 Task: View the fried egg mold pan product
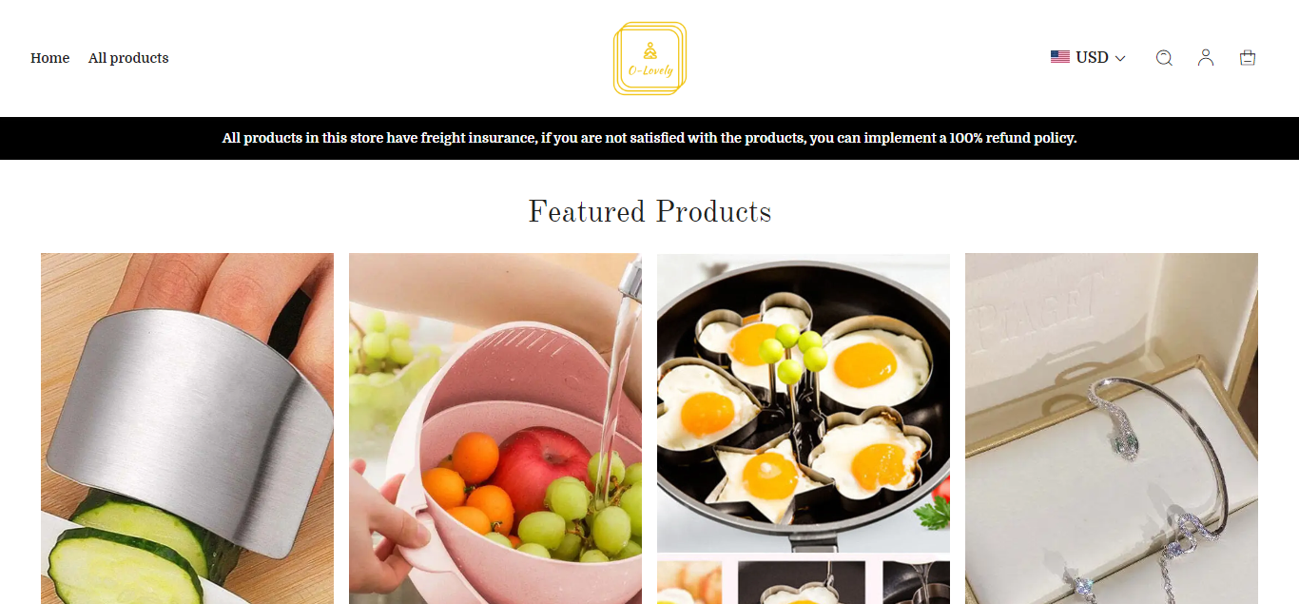click(x=804, y=402)
